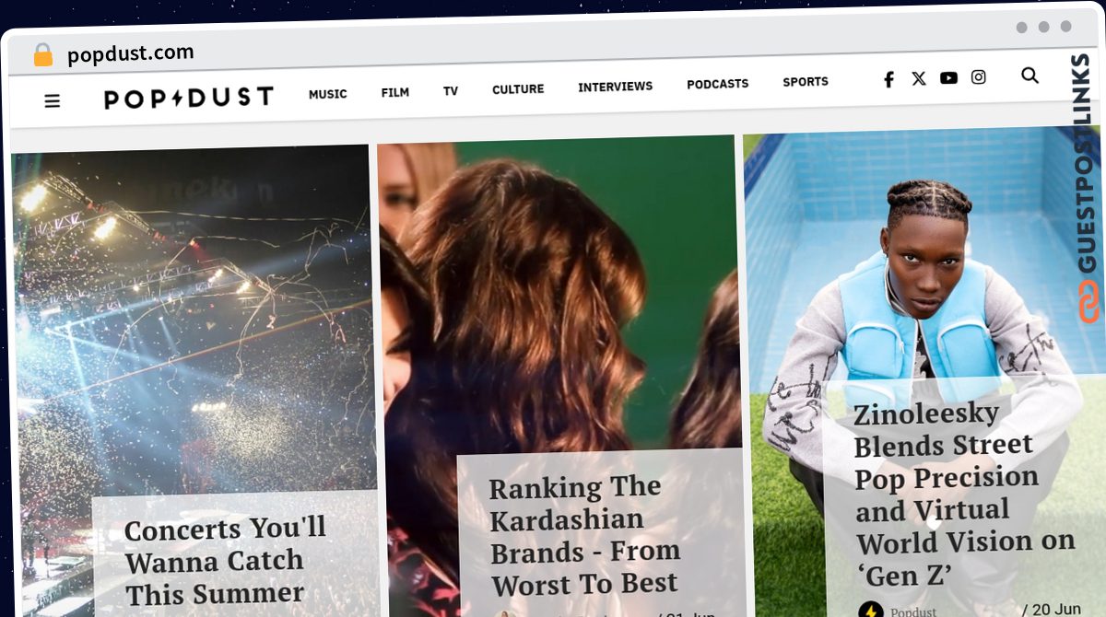Click the search magnifier icon
Screen dimensions: 1106x617
click(1030, 76)
